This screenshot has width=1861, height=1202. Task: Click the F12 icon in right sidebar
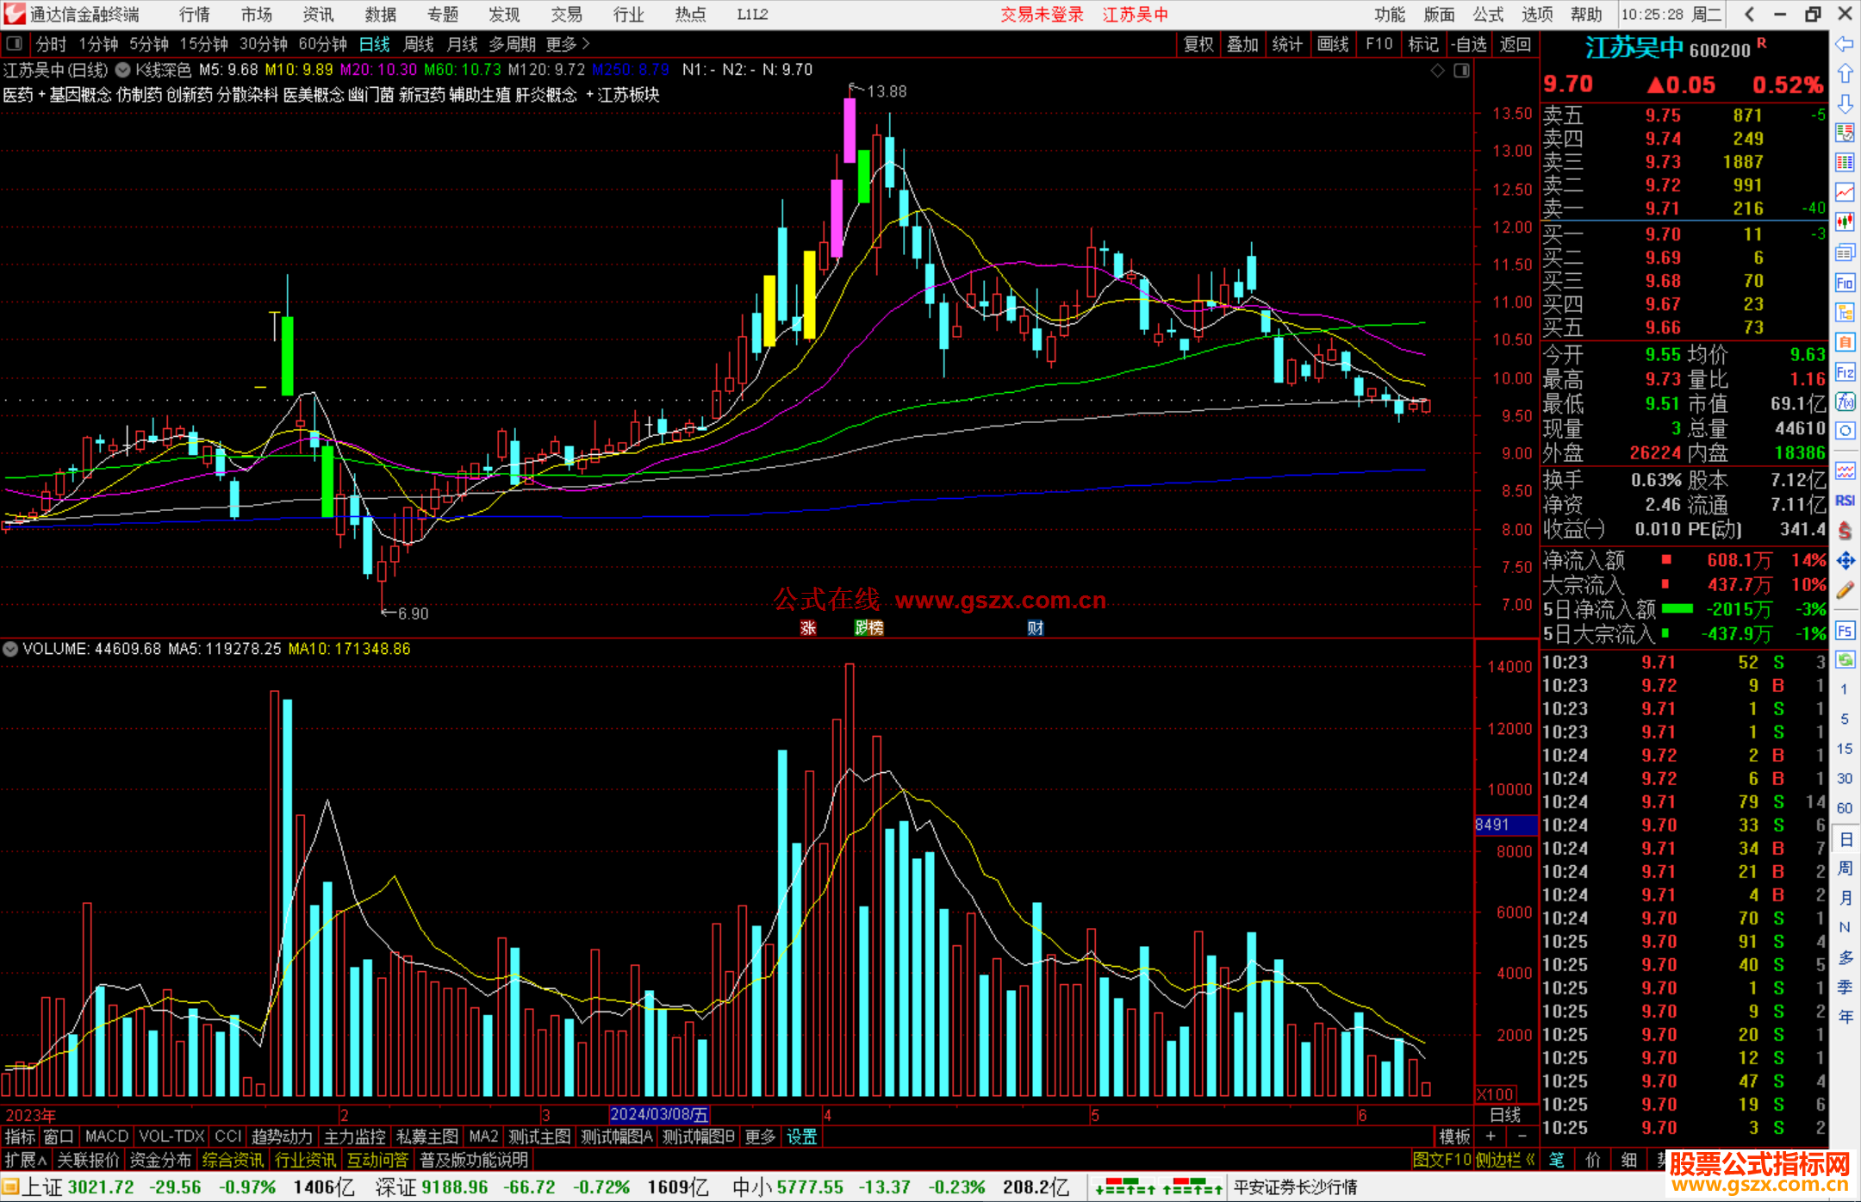(1845, 372)
